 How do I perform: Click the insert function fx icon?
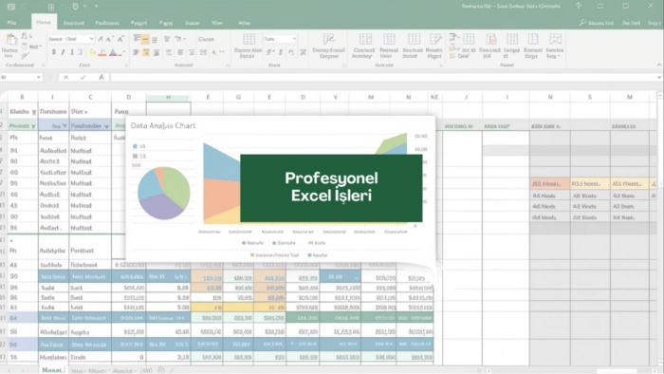point(101,77)
